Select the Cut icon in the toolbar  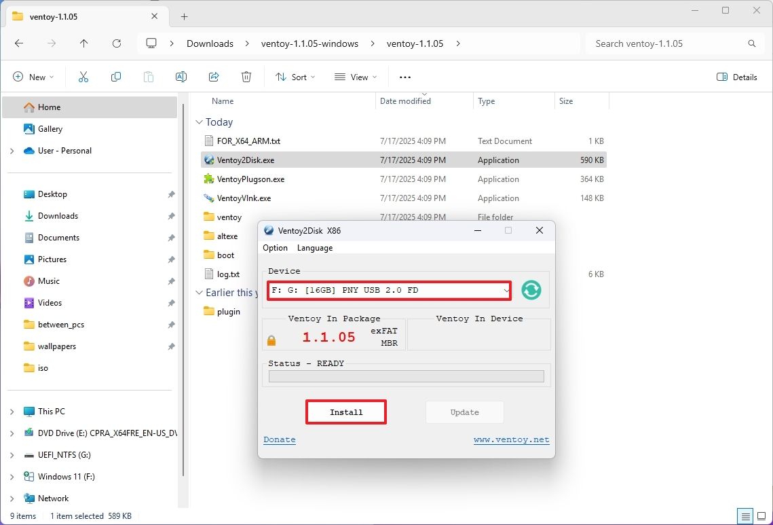point(83,77)
